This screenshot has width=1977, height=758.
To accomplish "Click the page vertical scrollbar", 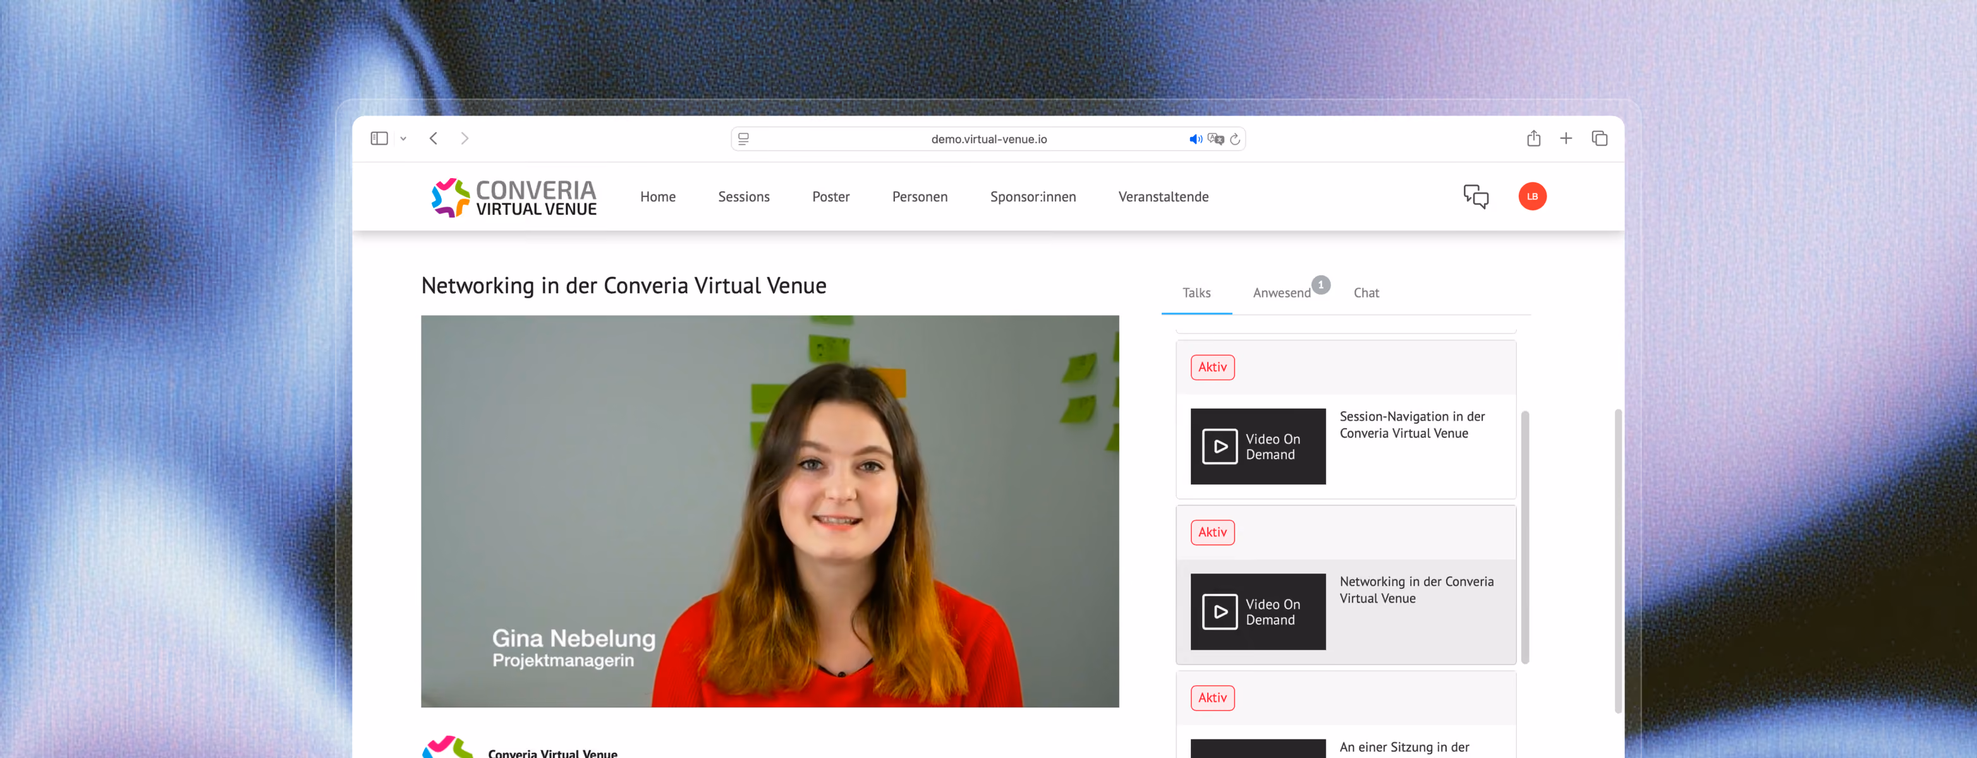I will [x=1618, y=561].
